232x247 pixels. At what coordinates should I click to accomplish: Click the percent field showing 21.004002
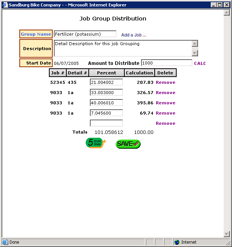pos(106,82)
